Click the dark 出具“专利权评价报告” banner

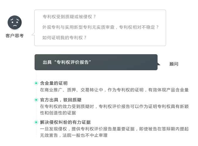(96, 62)
